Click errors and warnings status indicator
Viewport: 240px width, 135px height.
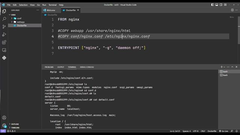(x=11, y=131)
